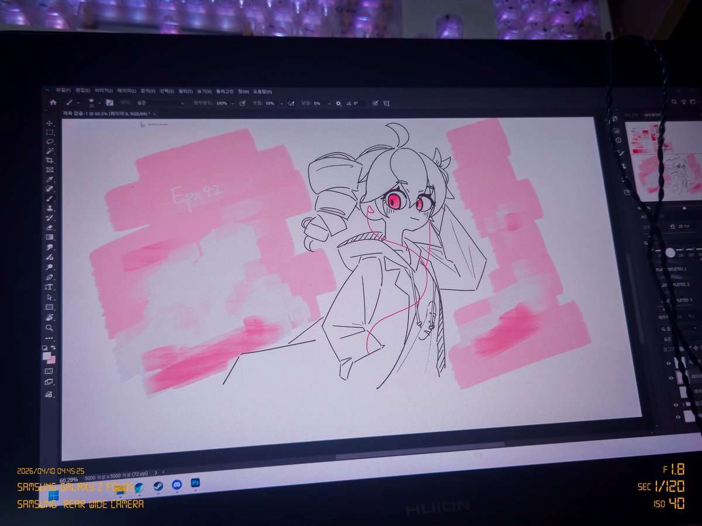702x526 pixels.
Task: Toggle visibility eye of the bottom layer
Action: pos(677,417)
